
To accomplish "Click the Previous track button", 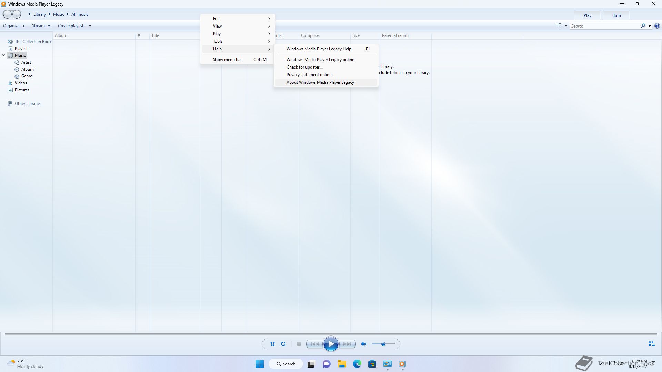I will 314,344.
